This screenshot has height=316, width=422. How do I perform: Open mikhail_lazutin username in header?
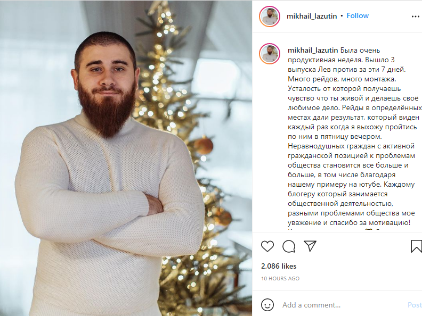(312, 16)
